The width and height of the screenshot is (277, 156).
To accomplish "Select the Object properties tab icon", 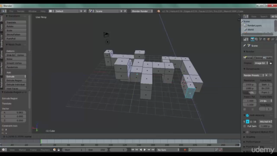I will (x=268, y=39).
